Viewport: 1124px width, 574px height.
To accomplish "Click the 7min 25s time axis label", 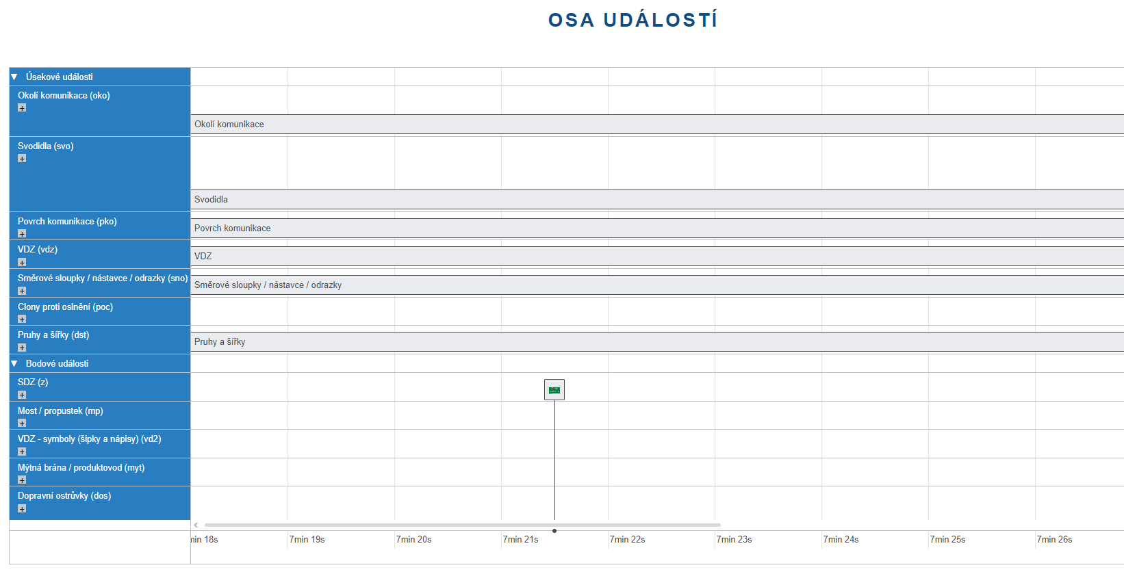I will [x=947, y=539].
